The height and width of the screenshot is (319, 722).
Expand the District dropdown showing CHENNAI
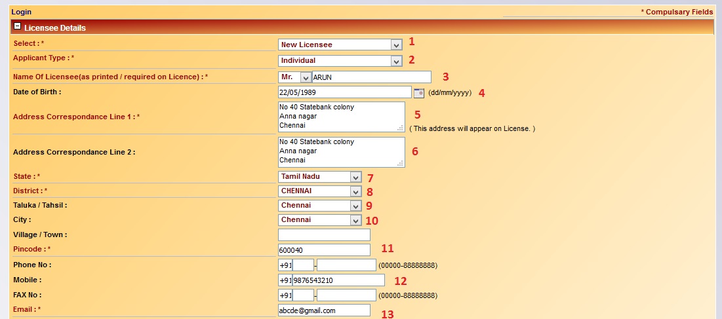(x=319, y=191)
